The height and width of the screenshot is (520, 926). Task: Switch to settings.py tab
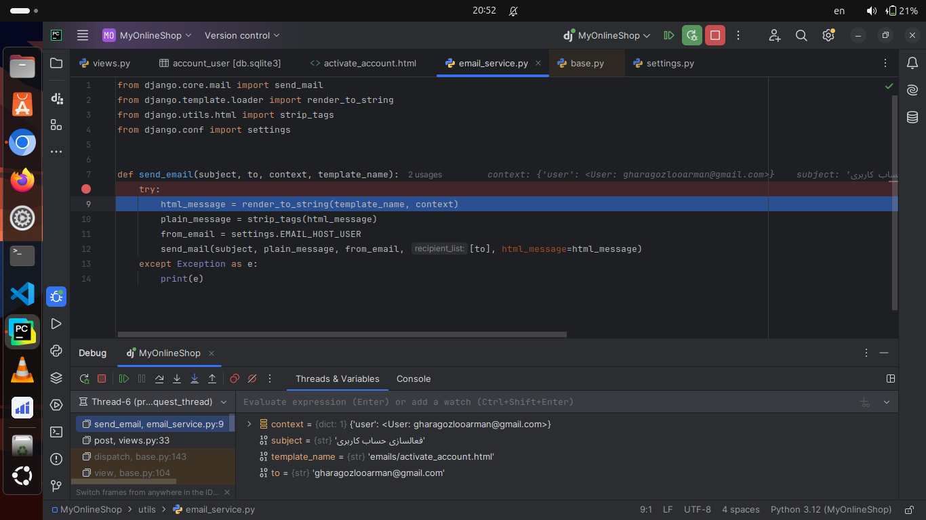pyautogui.click(x=663, y=63)
